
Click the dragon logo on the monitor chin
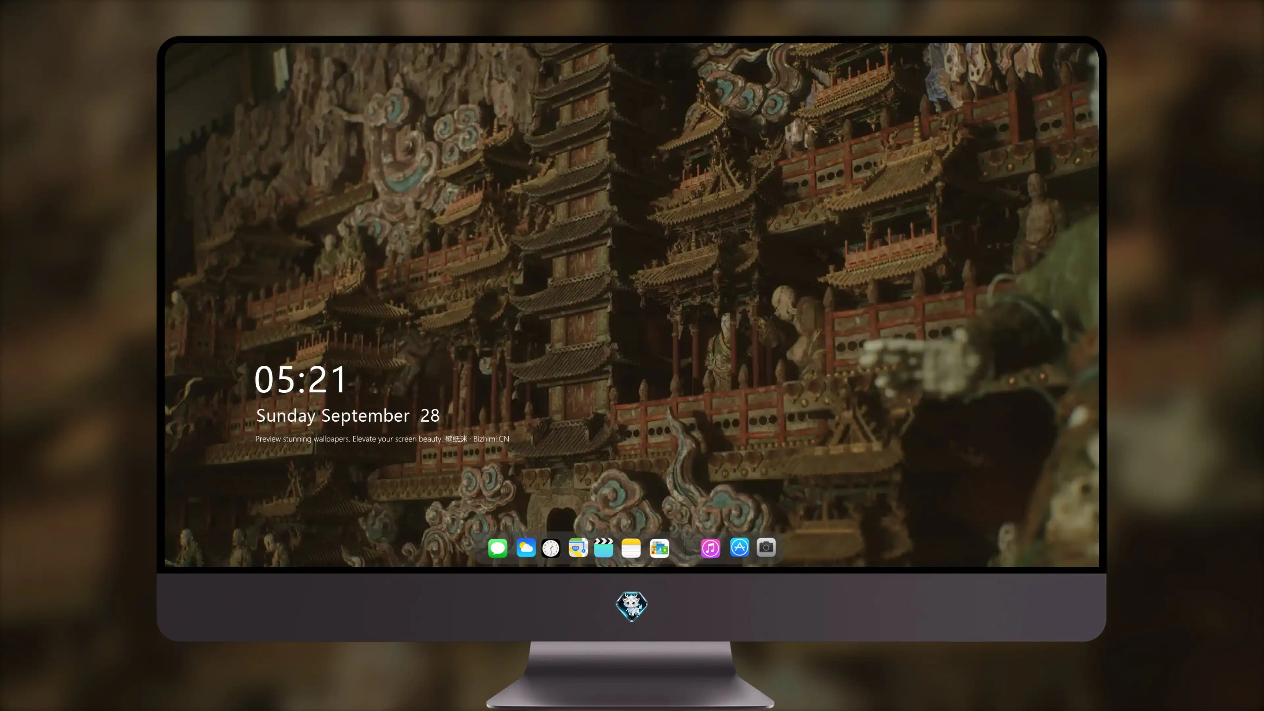632,606
